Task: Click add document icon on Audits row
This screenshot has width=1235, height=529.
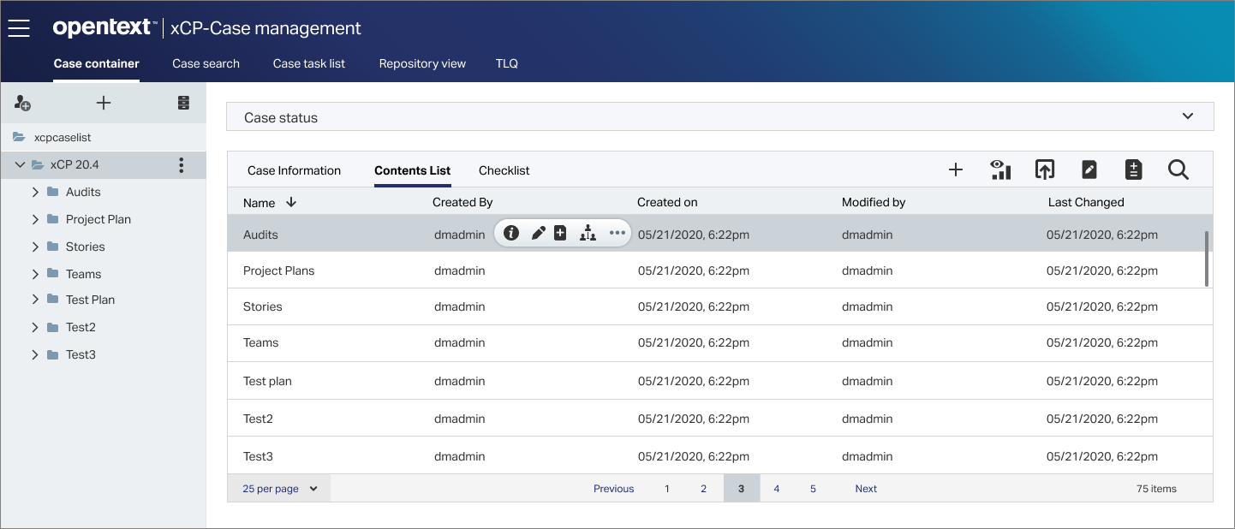Action: pyautogui.click(x=560, y=233)
